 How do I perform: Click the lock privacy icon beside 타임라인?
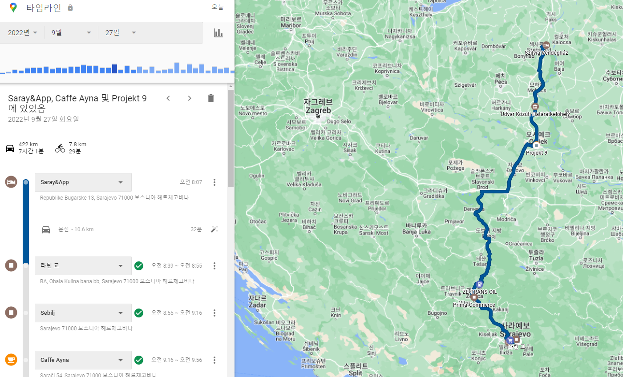(70, 8)
